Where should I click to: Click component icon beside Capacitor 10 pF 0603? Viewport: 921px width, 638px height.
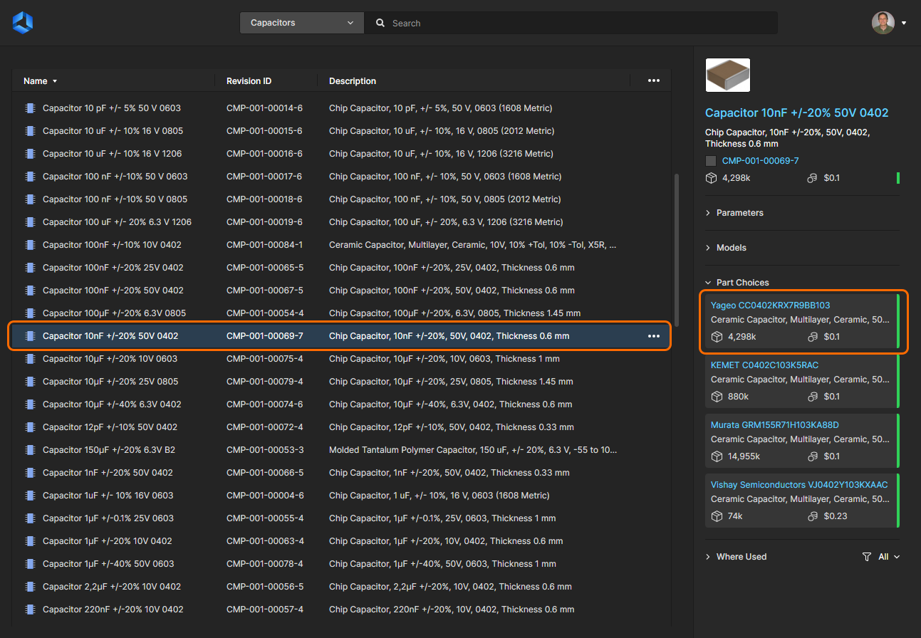30,108
